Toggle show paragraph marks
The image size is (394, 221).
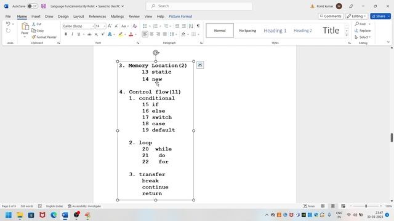click(198, 26)
